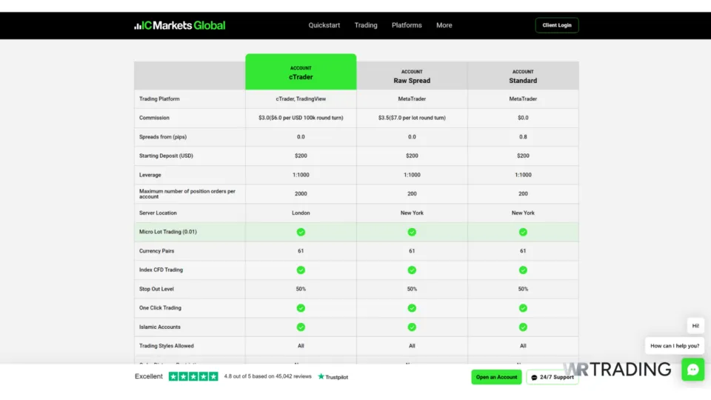Click Standard One Click Trading checkmark
Screen dimensions: 711x400
(x=523, y=308)
